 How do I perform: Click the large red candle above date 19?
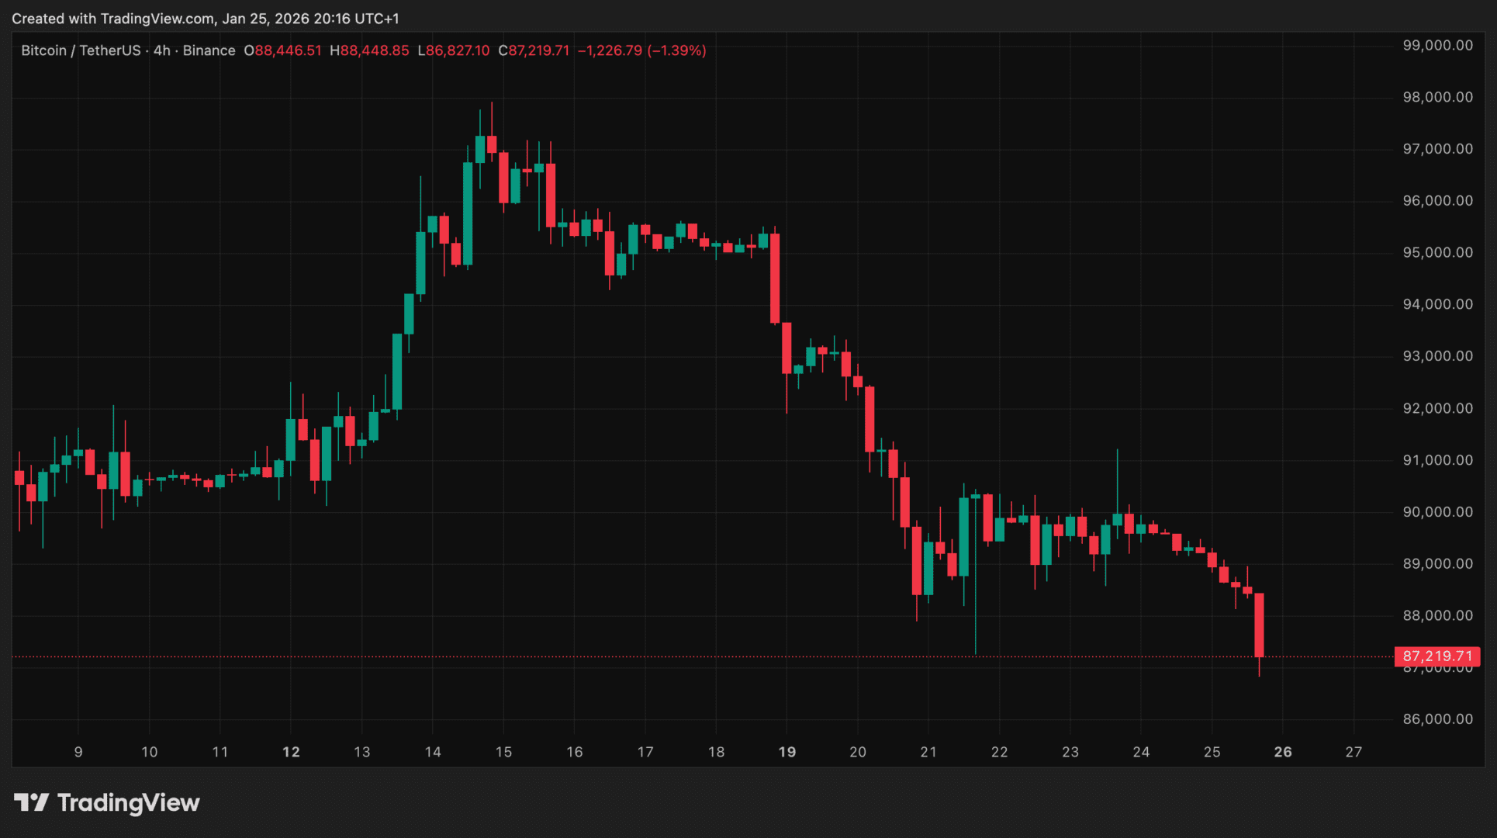775,278
